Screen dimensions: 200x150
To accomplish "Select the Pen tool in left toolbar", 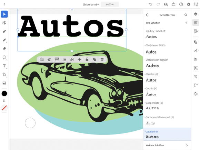I will (x=4, y=31).
